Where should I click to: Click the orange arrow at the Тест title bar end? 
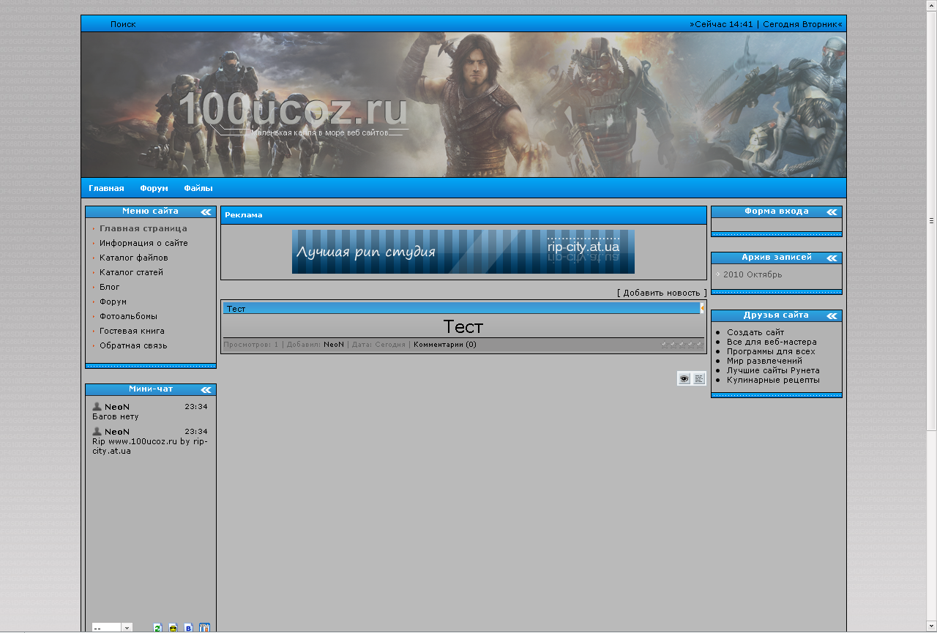pyautogui.click(x=702, y=308)
